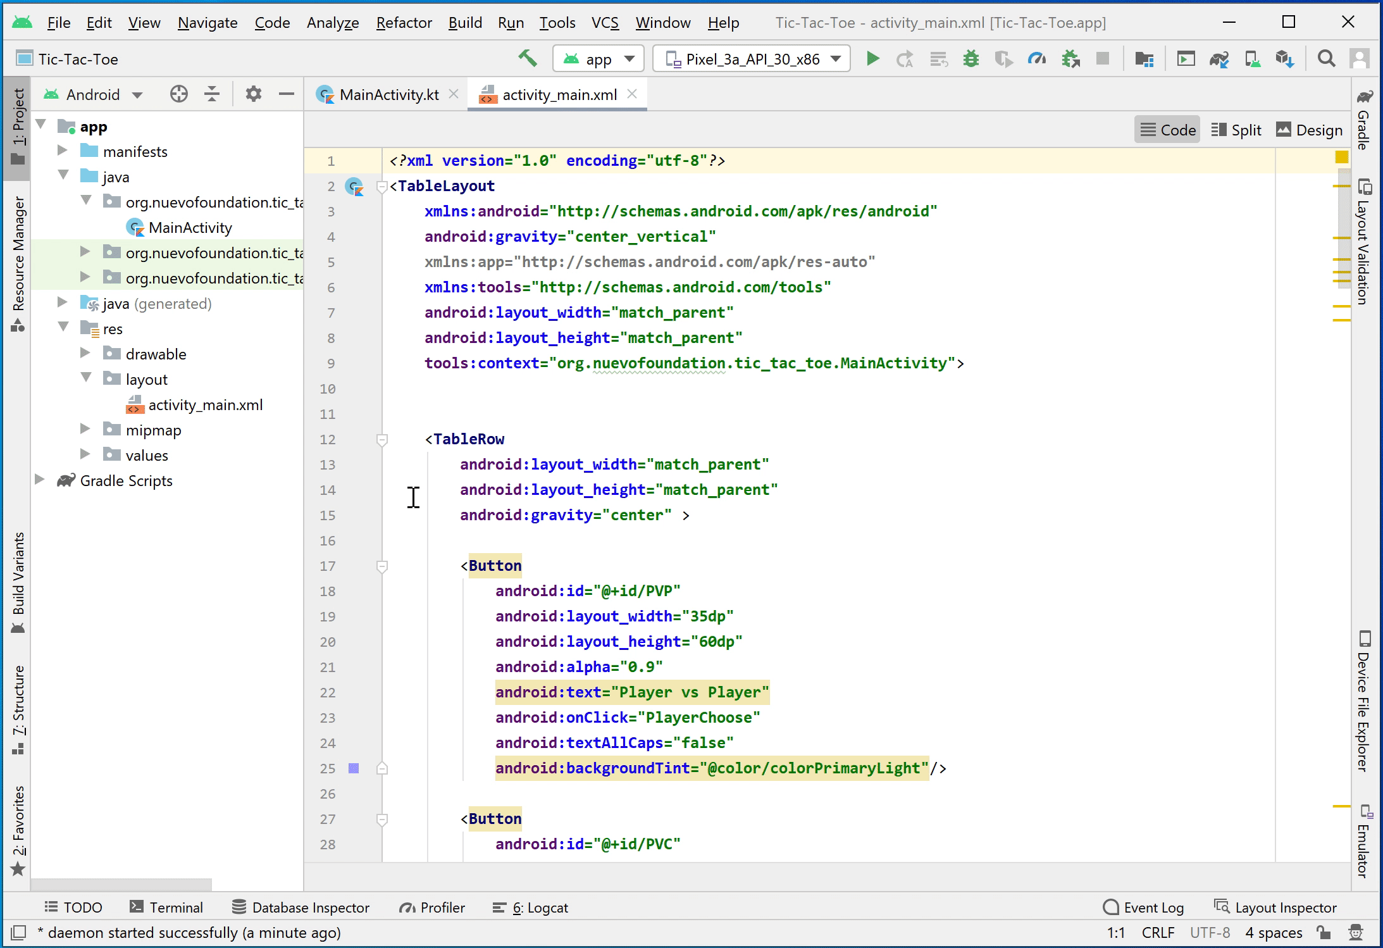Switch editor to Split view mode
The height and width of the screenshot is (948, 1383).
tap(1236, 130)
